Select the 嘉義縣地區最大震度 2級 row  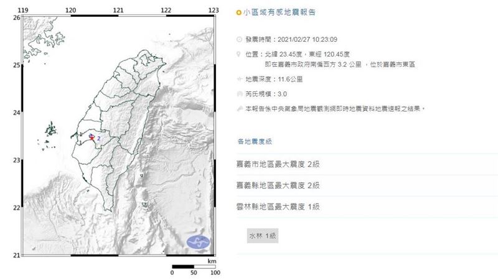[x=367, y=185]
